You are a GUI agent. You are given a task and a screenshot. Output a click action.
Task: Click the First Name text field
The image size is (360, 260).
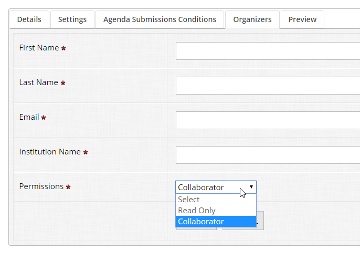point(268,51)
